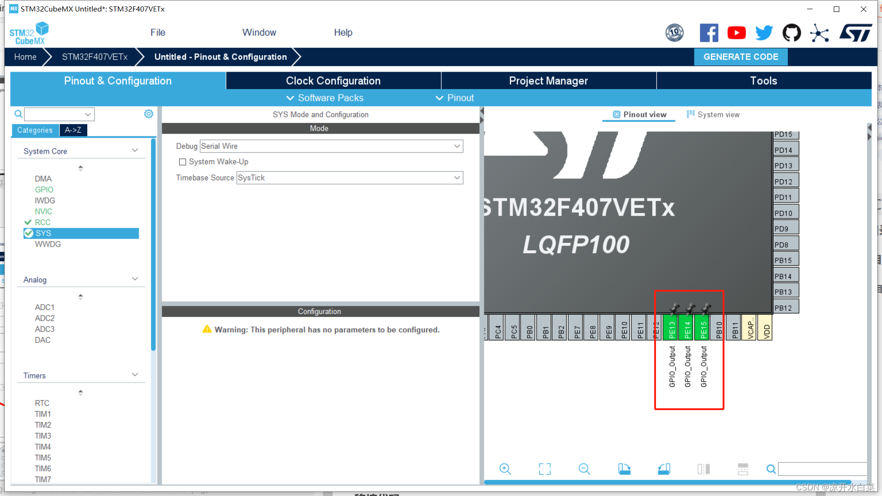Open the categories settings gear icon
The height and width of the screenshot is (496, 882).
(148, 114)
